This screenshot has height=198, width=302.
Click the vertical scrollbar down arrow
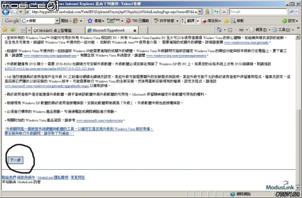298,188
